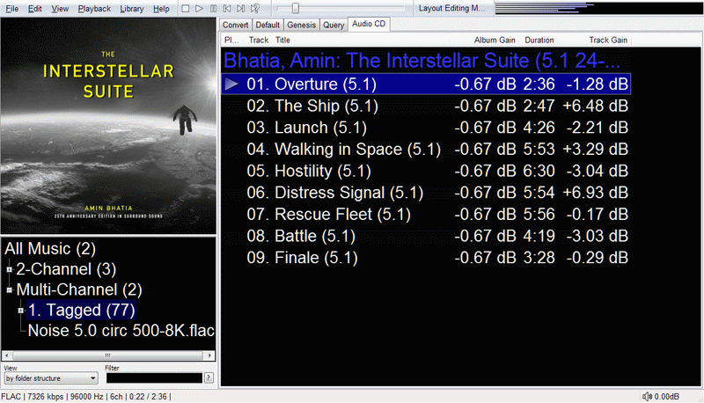Click the 0.00dB volume readout
Screen dimensions: 704x403
[x=667, y=397]
